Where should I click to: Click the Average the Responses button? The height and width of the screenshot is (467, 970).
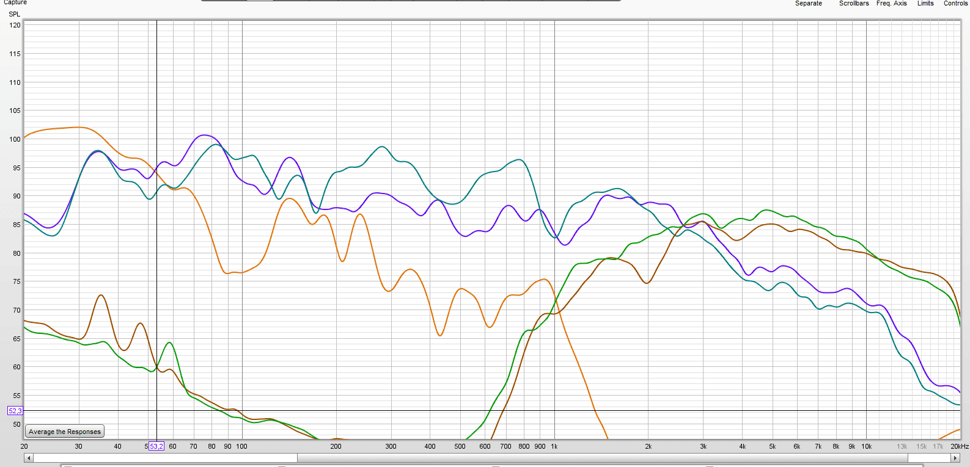pyautogui.click(x=65, y=432)
